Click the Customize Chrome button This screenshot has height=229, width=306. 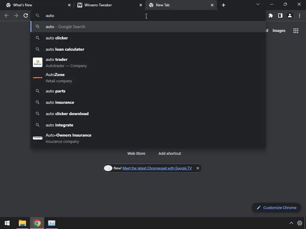[x=276, y=208]
